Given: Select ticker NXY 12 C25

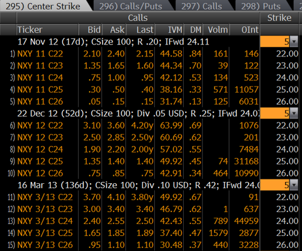Looking at the screenshot, I should [x=40, y=161].
